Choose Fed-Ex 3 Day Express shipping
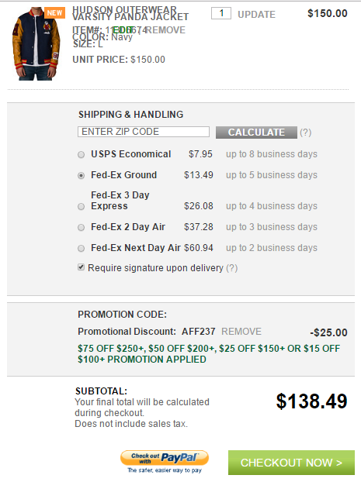361x482 pixels. coord(81,207)
